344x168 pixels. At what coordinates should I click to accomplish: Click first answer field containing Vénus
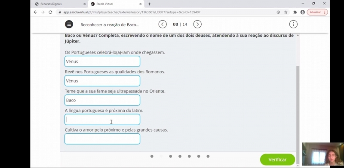tap(102, 61)
